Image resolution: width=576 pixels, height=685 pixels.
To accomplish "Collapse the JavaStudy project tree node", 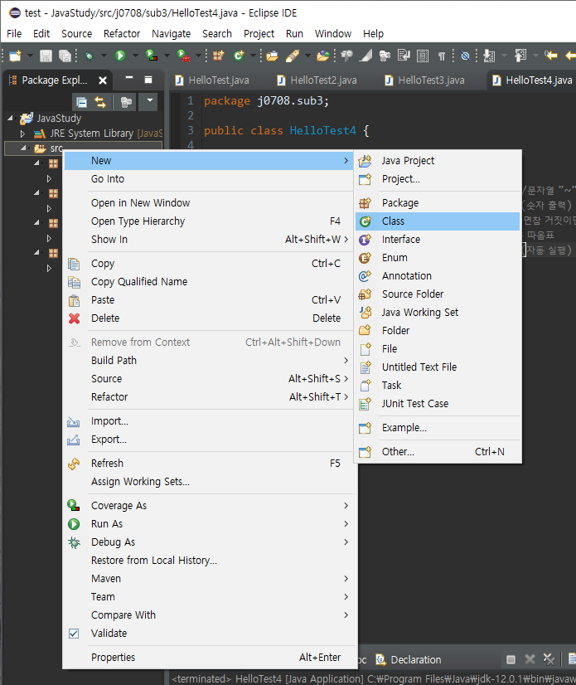I will tap(11, 118).
